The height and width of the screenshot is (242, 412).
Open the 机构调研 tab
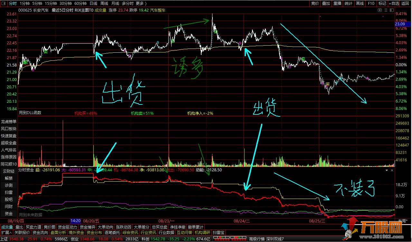click(202, 233)
